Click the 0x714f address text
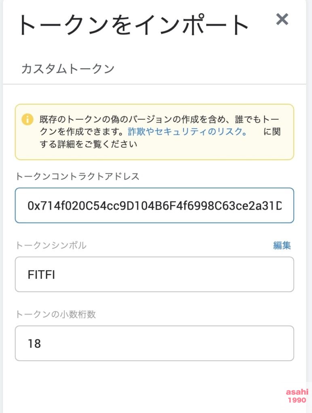This screenshot has width=312, height=413. point(155,205)
